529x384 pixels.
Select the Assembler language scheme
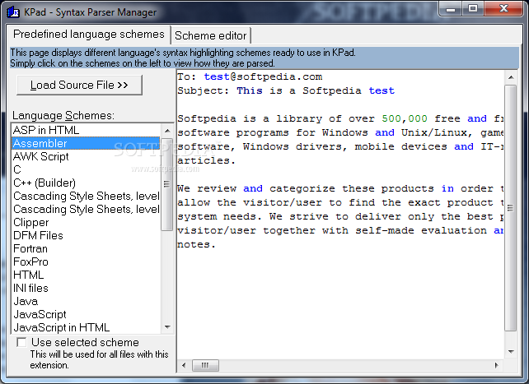(86, 143)
